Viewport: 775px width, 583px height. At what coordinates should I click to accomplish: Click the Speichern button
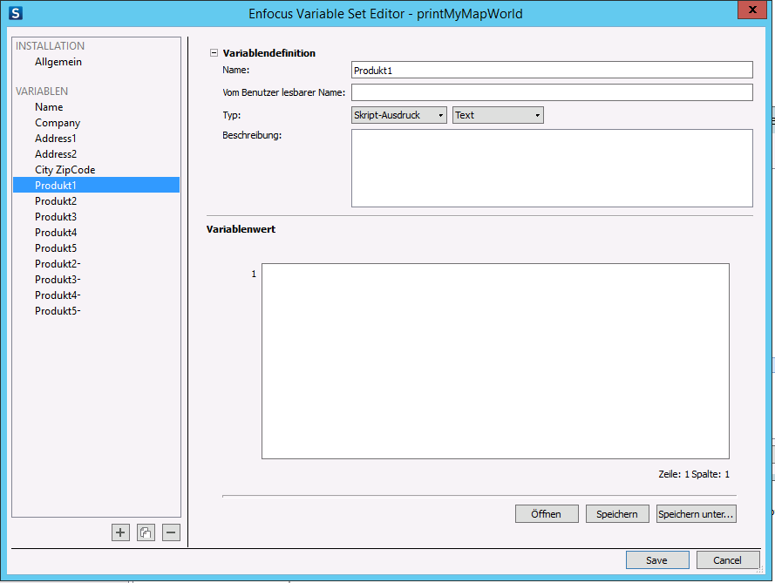(617, 514)
